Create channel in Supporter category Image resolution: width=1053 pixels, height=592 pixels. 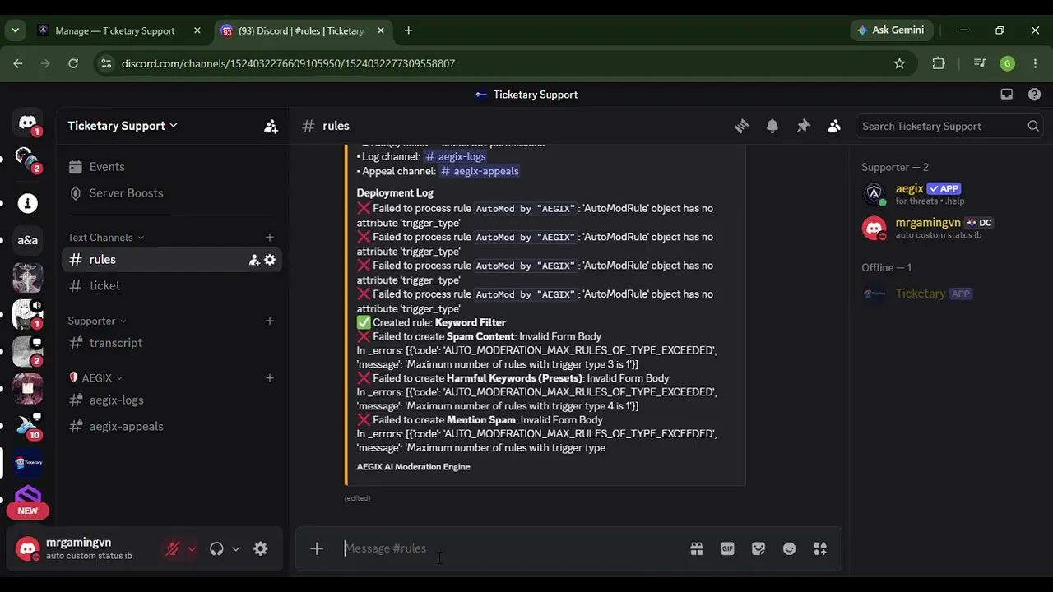tap(269, 321)
